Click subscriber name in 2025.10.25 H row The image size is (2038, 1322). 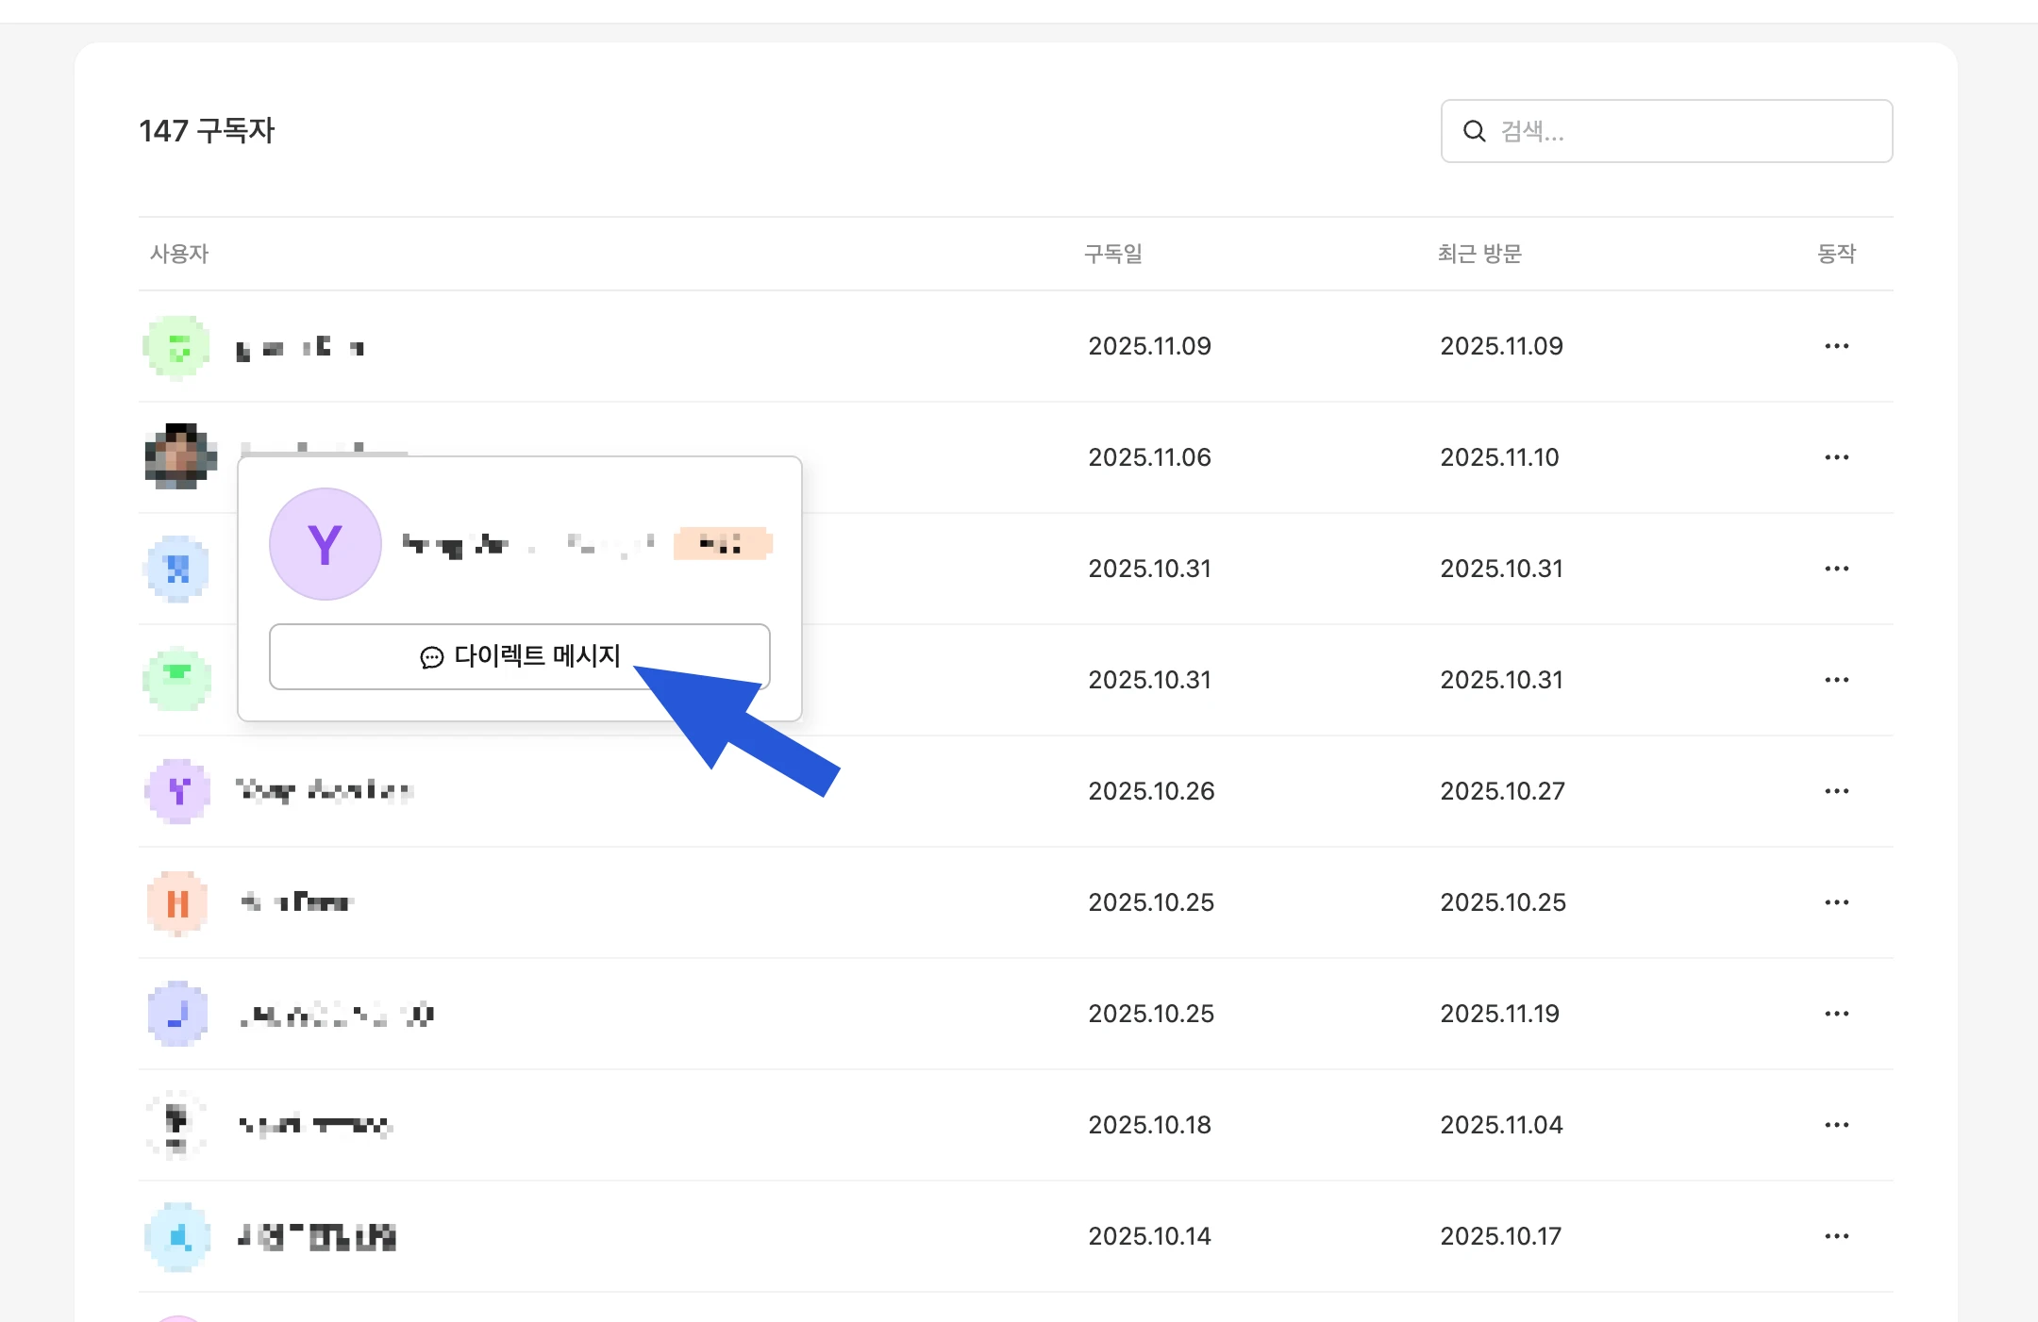coord(297,902)
